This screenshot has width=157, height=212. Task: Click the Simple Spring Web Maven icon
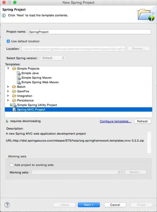(19, 82)
